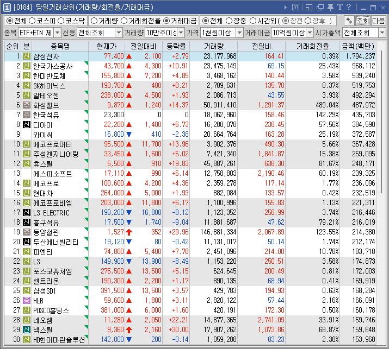Image resolution: width=389 pixels, height=349 pixels.
Task: Select the 포스코퓨처엠 stock name
Action: click(x=52, y=271)
